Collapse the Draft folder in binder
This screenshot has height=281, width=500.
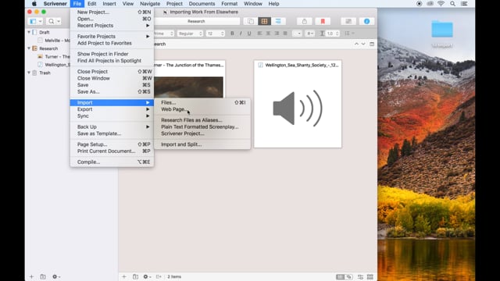29,32
